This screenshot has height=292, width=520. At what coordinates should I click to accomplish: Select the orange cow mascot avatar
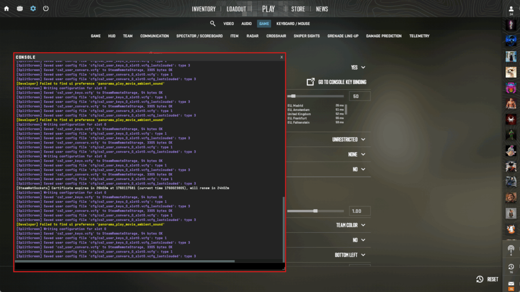coord(511,229)
